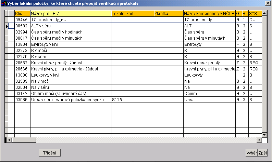272x162 pixels.
Task: Close the dialog window with X
Action: click(268, 3)
